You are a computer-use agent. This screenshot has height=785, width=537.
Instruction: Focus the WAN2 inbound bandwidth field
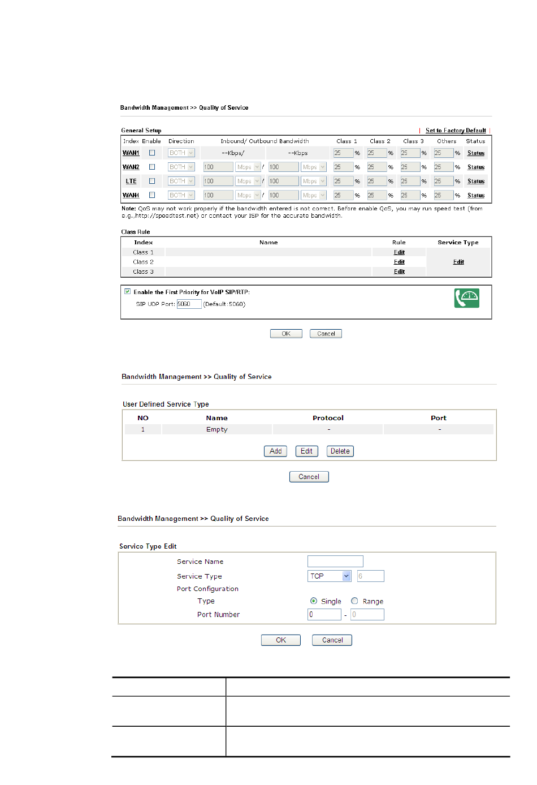(218, 167)
